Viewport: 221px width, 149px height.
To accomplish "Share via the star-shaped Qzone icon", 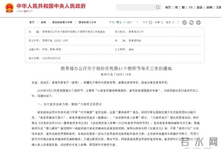I will 199,22.
